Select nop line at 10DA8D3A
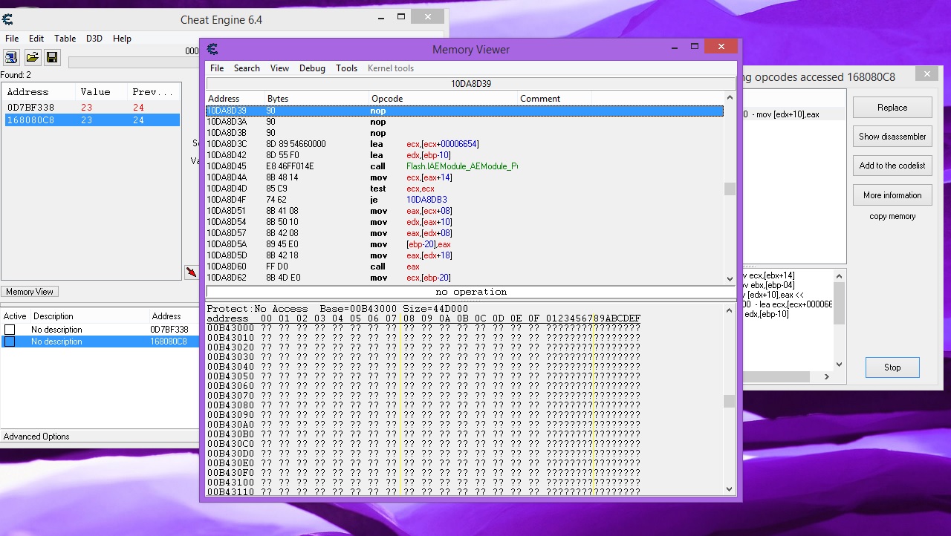The height and width of the screenshot is (536, 951). coord(464,122)
